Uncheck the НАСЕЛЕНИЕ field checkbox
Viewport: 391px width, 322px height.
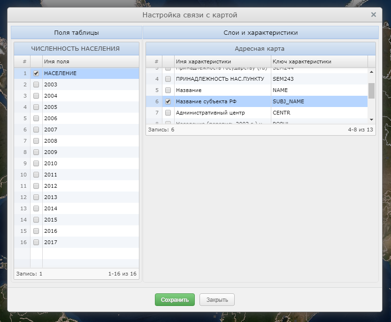pyautogui.click(x=36, y=73)
